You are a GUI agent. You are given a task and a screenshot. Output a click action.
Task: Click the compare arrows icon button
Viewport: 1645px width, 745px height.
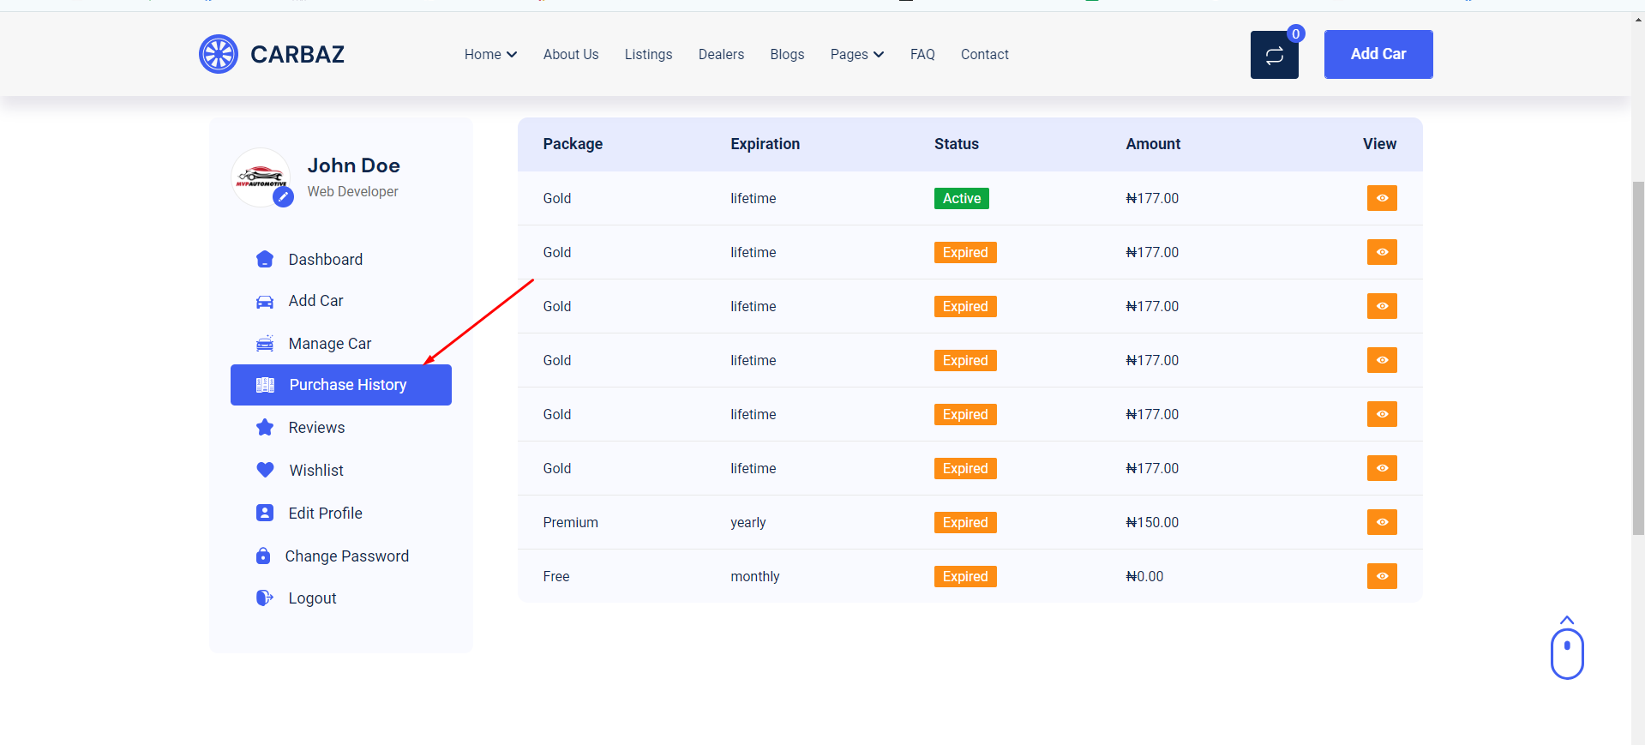pyautogui.click(x=1274, y=55)
